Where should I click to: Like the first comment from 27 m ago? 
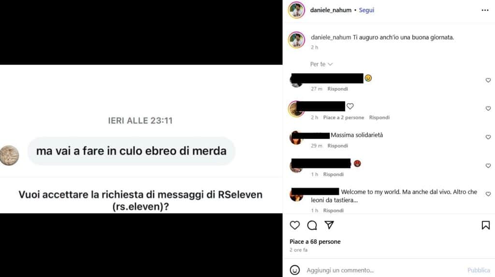488,80
